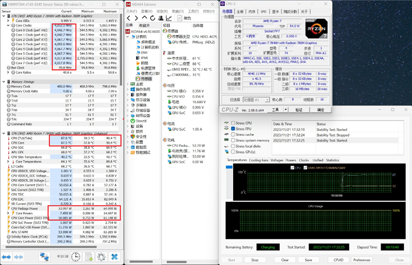
Task: Open CPU-Z 工具 dropdown arrow
Action: pyautogui.click(x=286, y=110)
